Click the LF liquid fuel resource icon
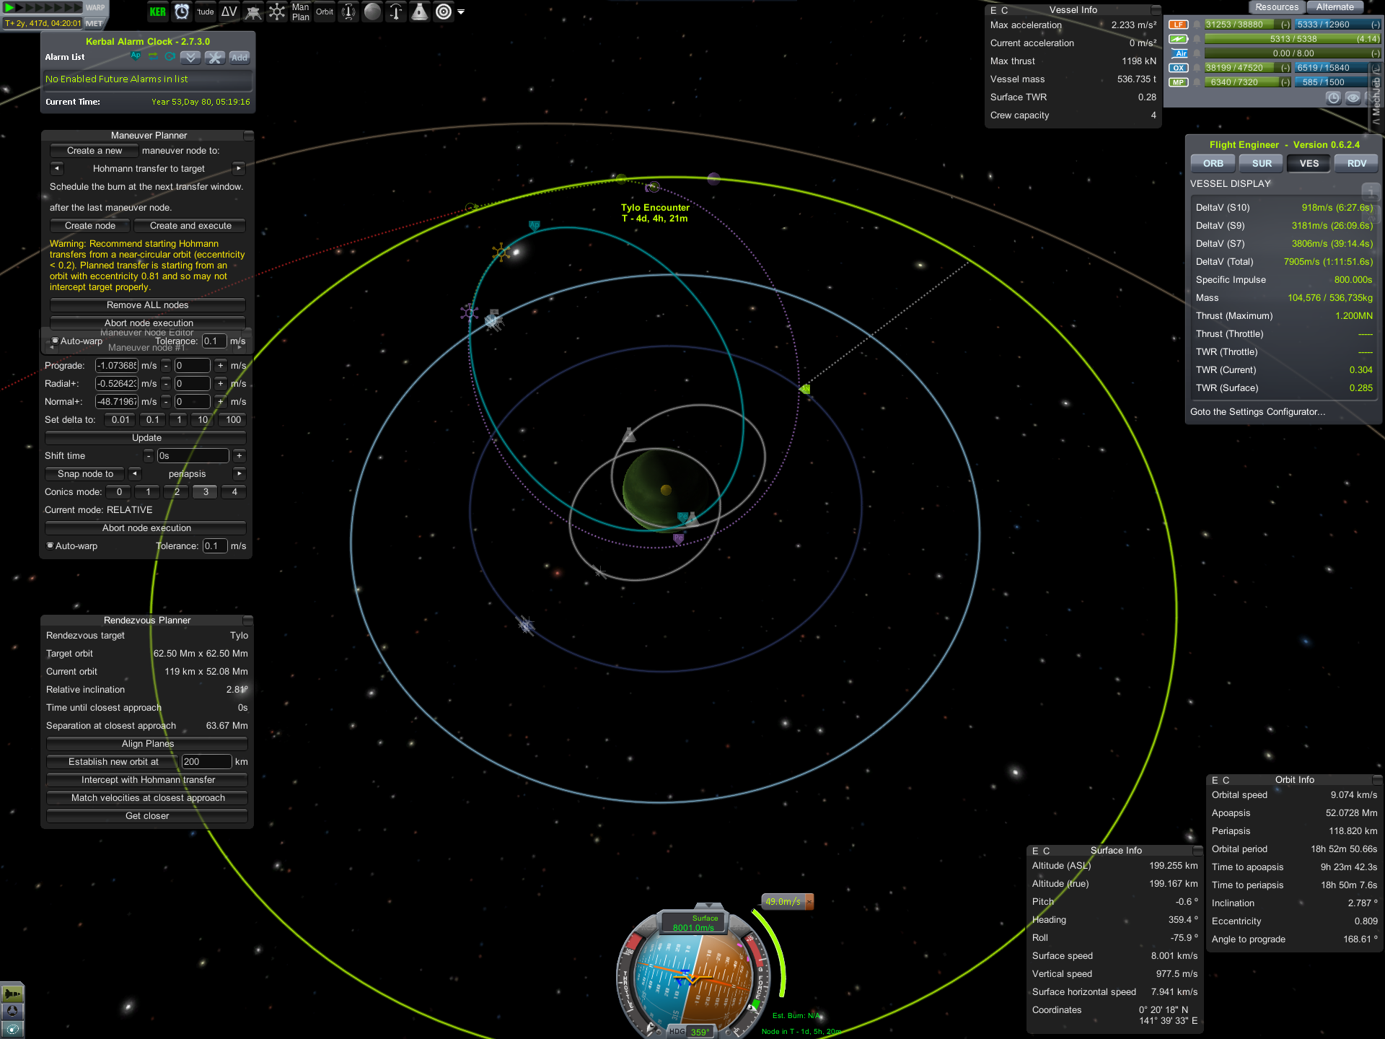The height and width of the screenshot is (1039, 1385). (x=1178, y=25)
